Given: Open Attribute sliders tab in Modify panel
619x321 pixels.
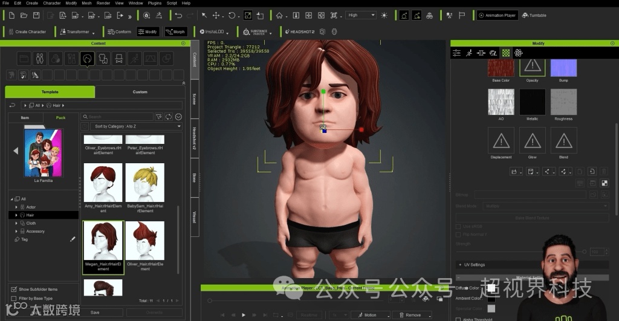Looking at the screenshot, I should coord(457,53).
